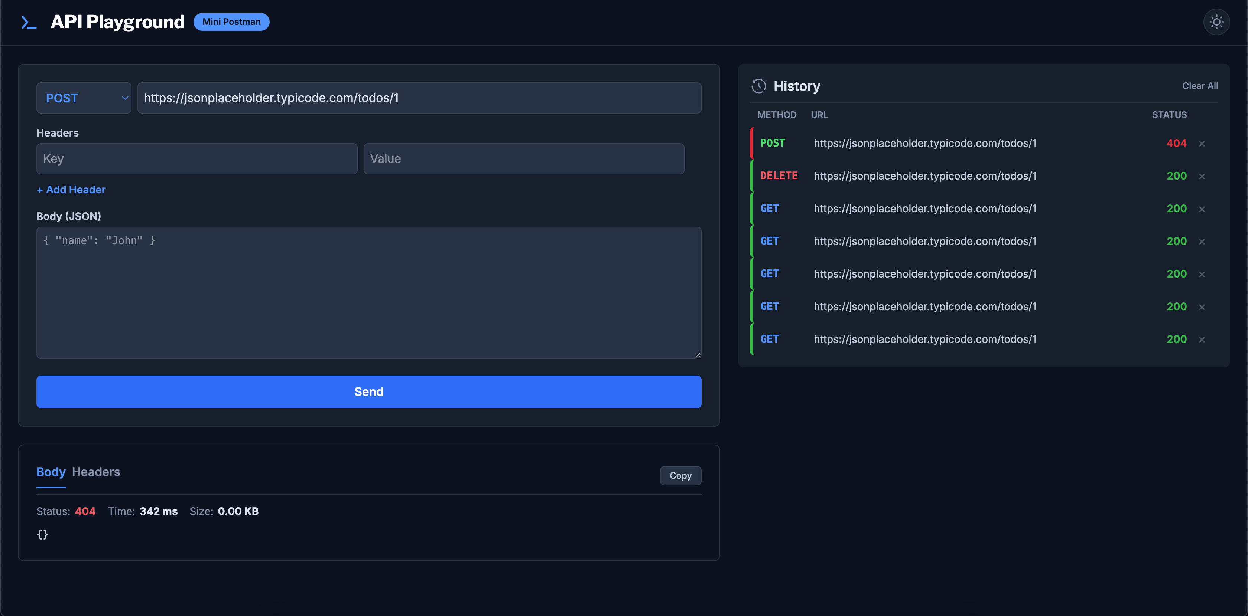Image resolution: width=1248 pixels, height=616 pixels.
Task: Click the response Status 404 value
Action: (x=85, y=511)
